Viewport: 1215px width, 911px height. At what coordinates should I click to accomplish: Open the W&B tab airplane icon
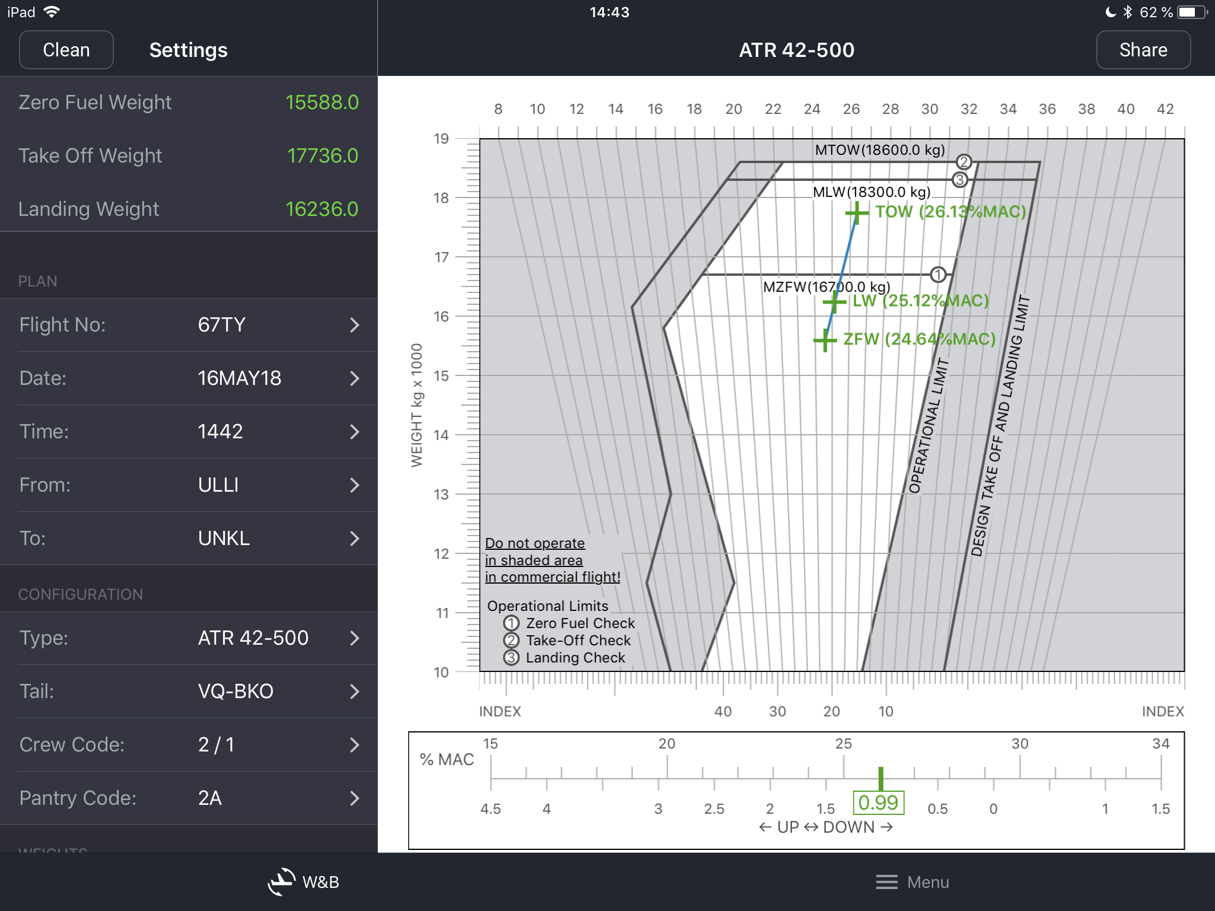pyautogui.click(x=281, y=881)
